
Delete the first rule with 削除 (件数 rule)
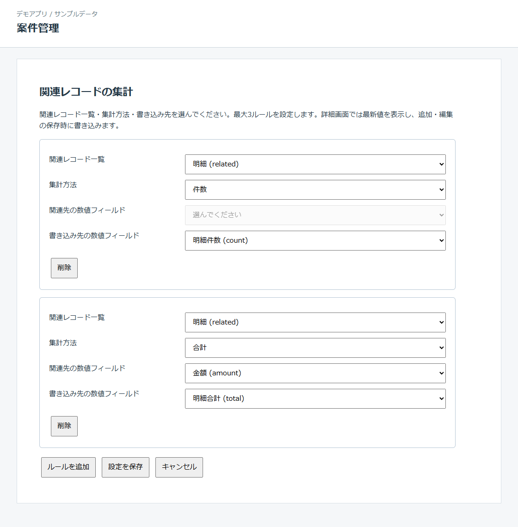tap(64, 268)
